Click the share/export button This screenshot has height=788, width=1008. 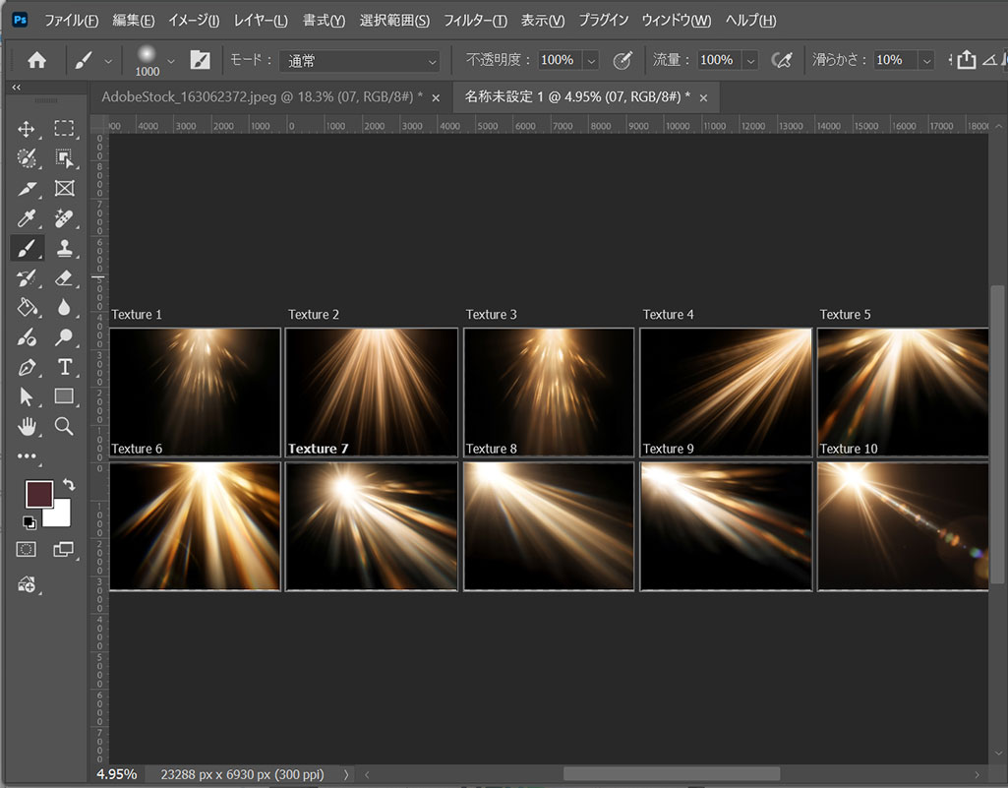966,60
